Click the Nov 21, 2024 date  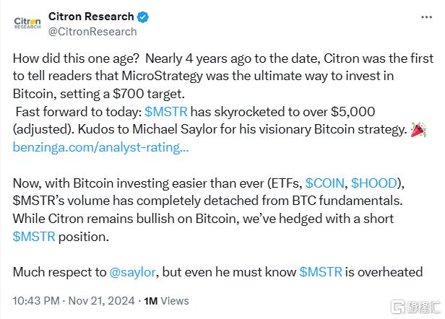(102, 301)
